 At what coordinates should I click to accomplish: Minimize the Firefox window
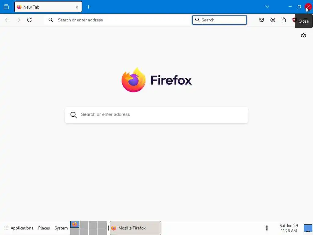pos(290,7)
